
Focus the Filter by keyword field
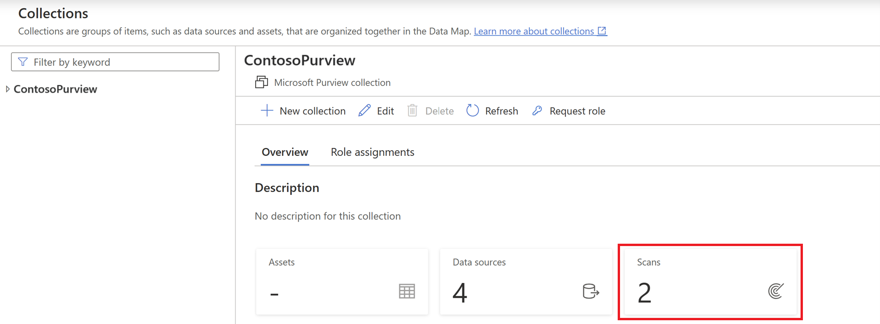[115, 62]
